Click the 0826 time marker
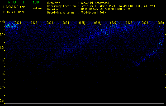166x106 pixels. click(x=97, y=23)
